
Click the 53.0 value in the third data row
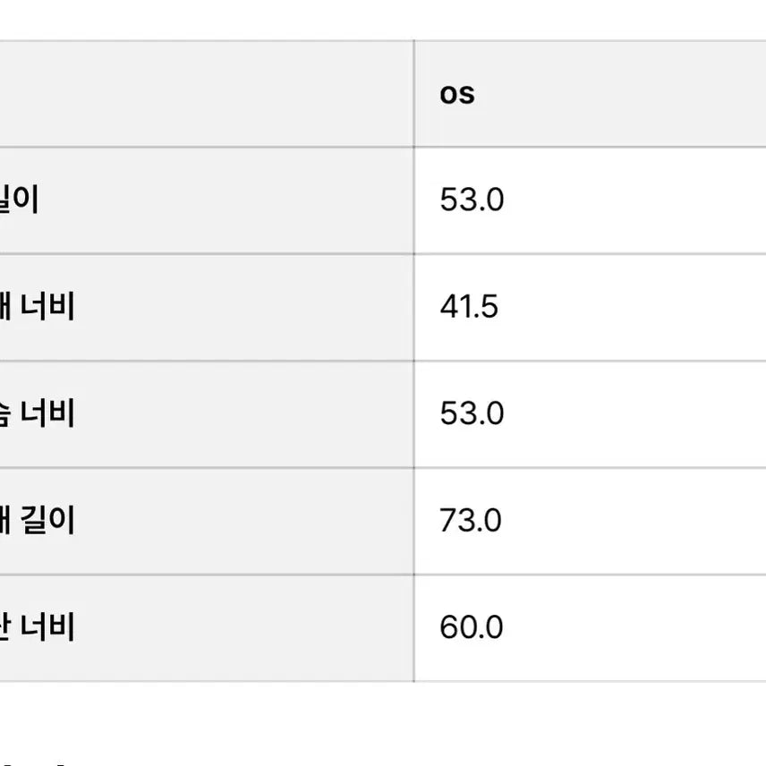pyautogui.click(x=472, y=413)
